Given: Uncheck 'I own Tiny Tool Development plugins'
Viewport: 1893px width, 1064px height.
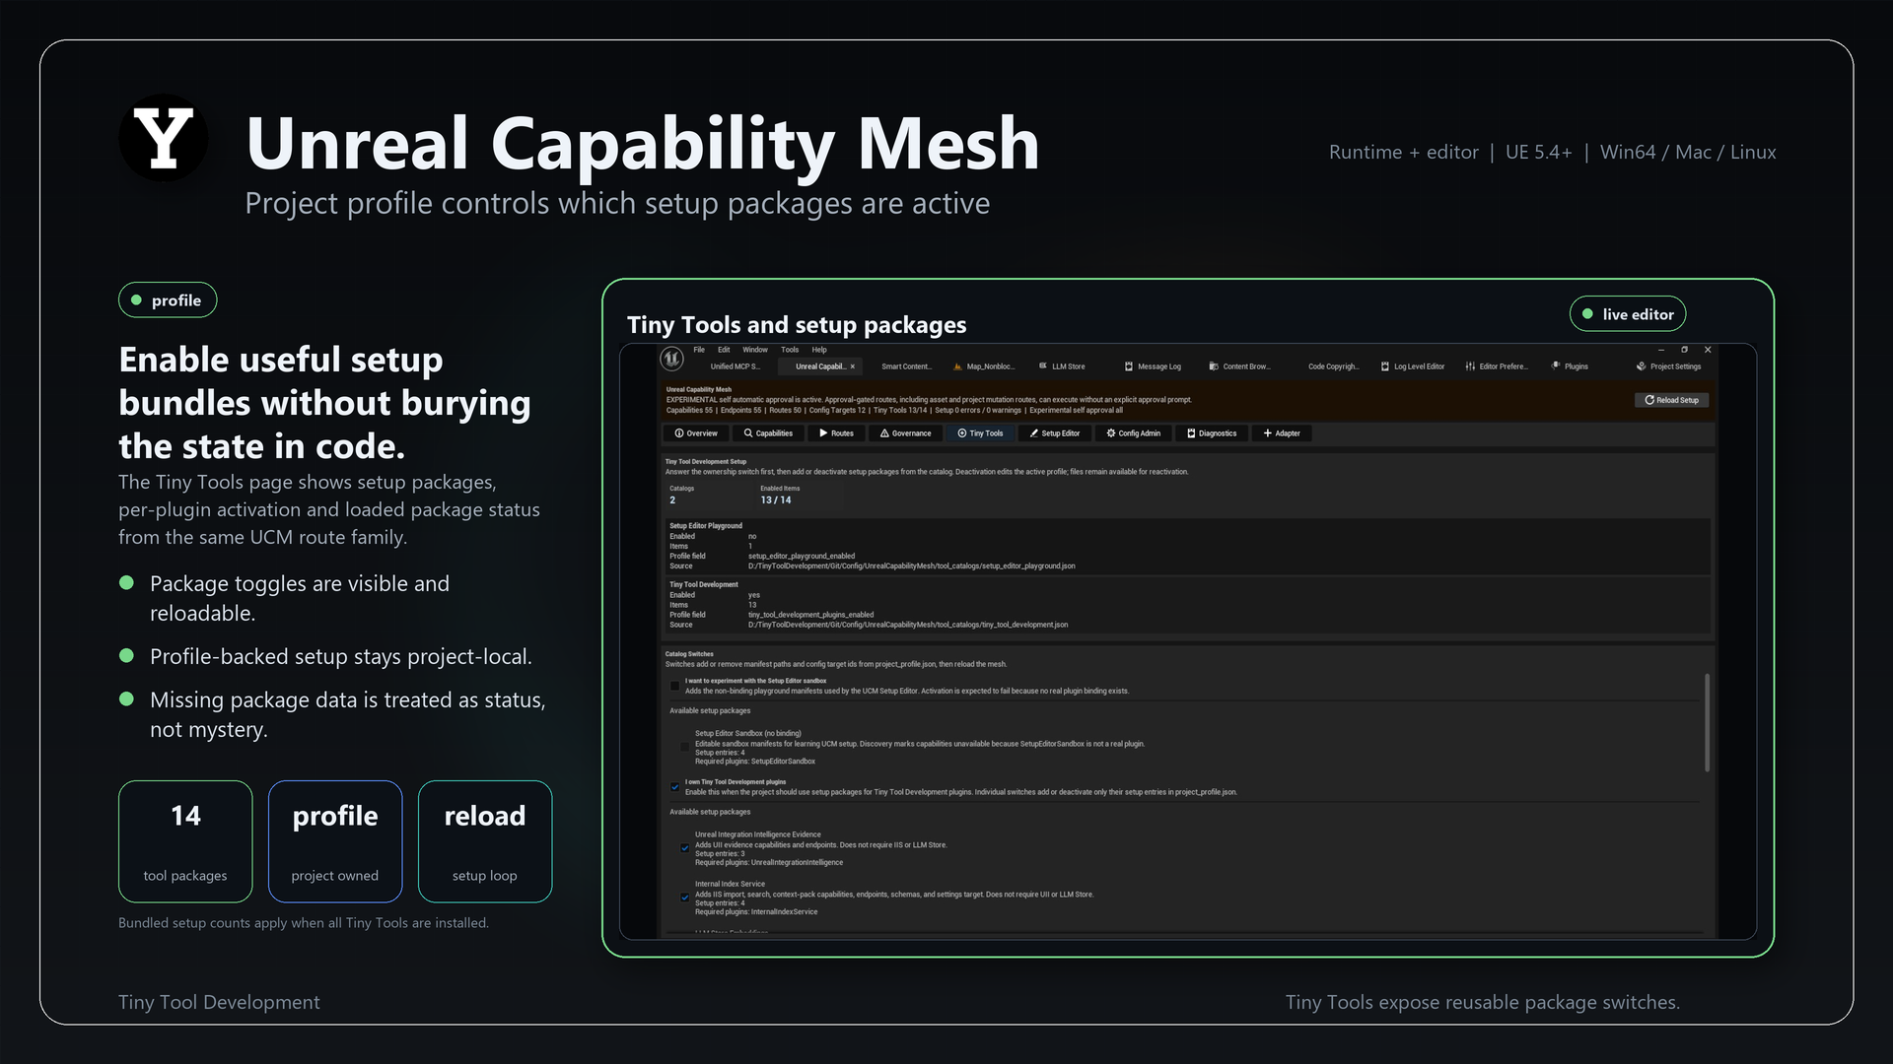Looking at the screenshot, I should tap(675, 787).
